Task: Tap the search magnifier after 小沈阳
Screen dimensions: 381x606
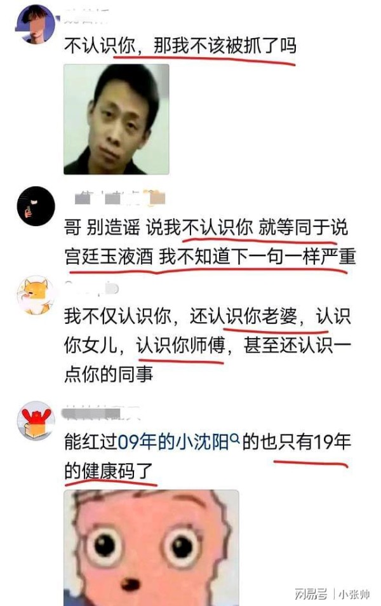Action: coord(234,438)
